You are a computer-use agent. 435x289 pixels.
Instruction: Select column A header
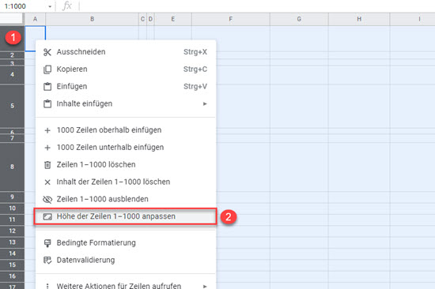(36, 19)
